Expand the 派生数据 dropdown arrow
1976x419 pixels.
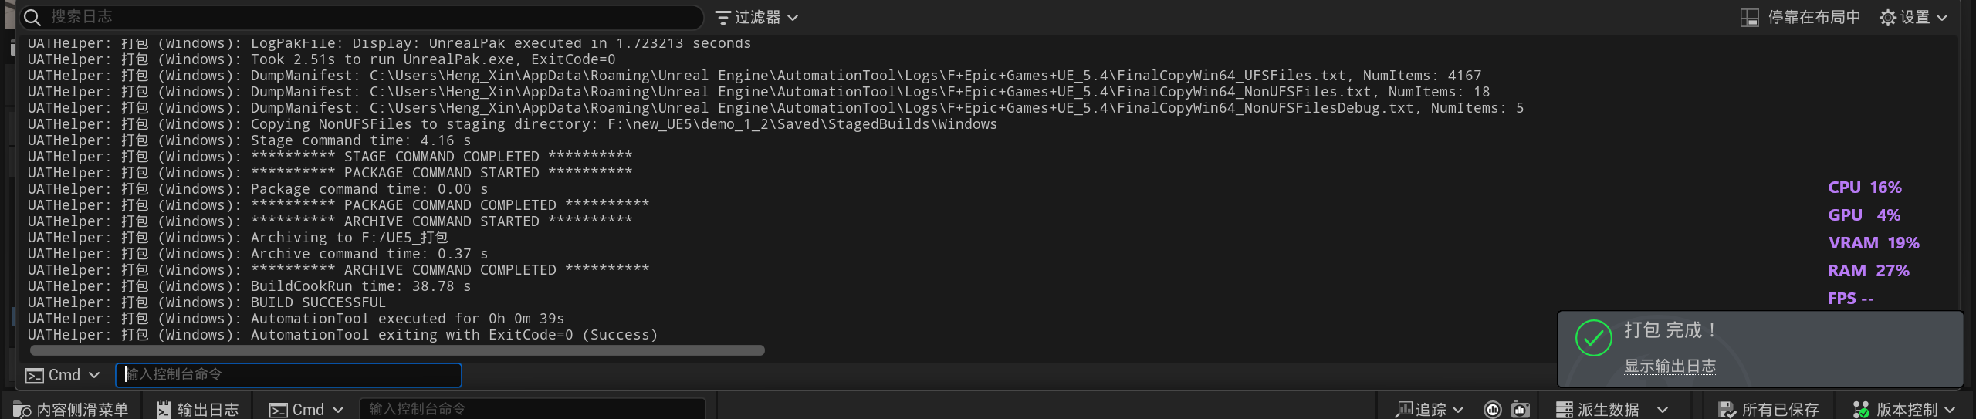coord(1663,410)
